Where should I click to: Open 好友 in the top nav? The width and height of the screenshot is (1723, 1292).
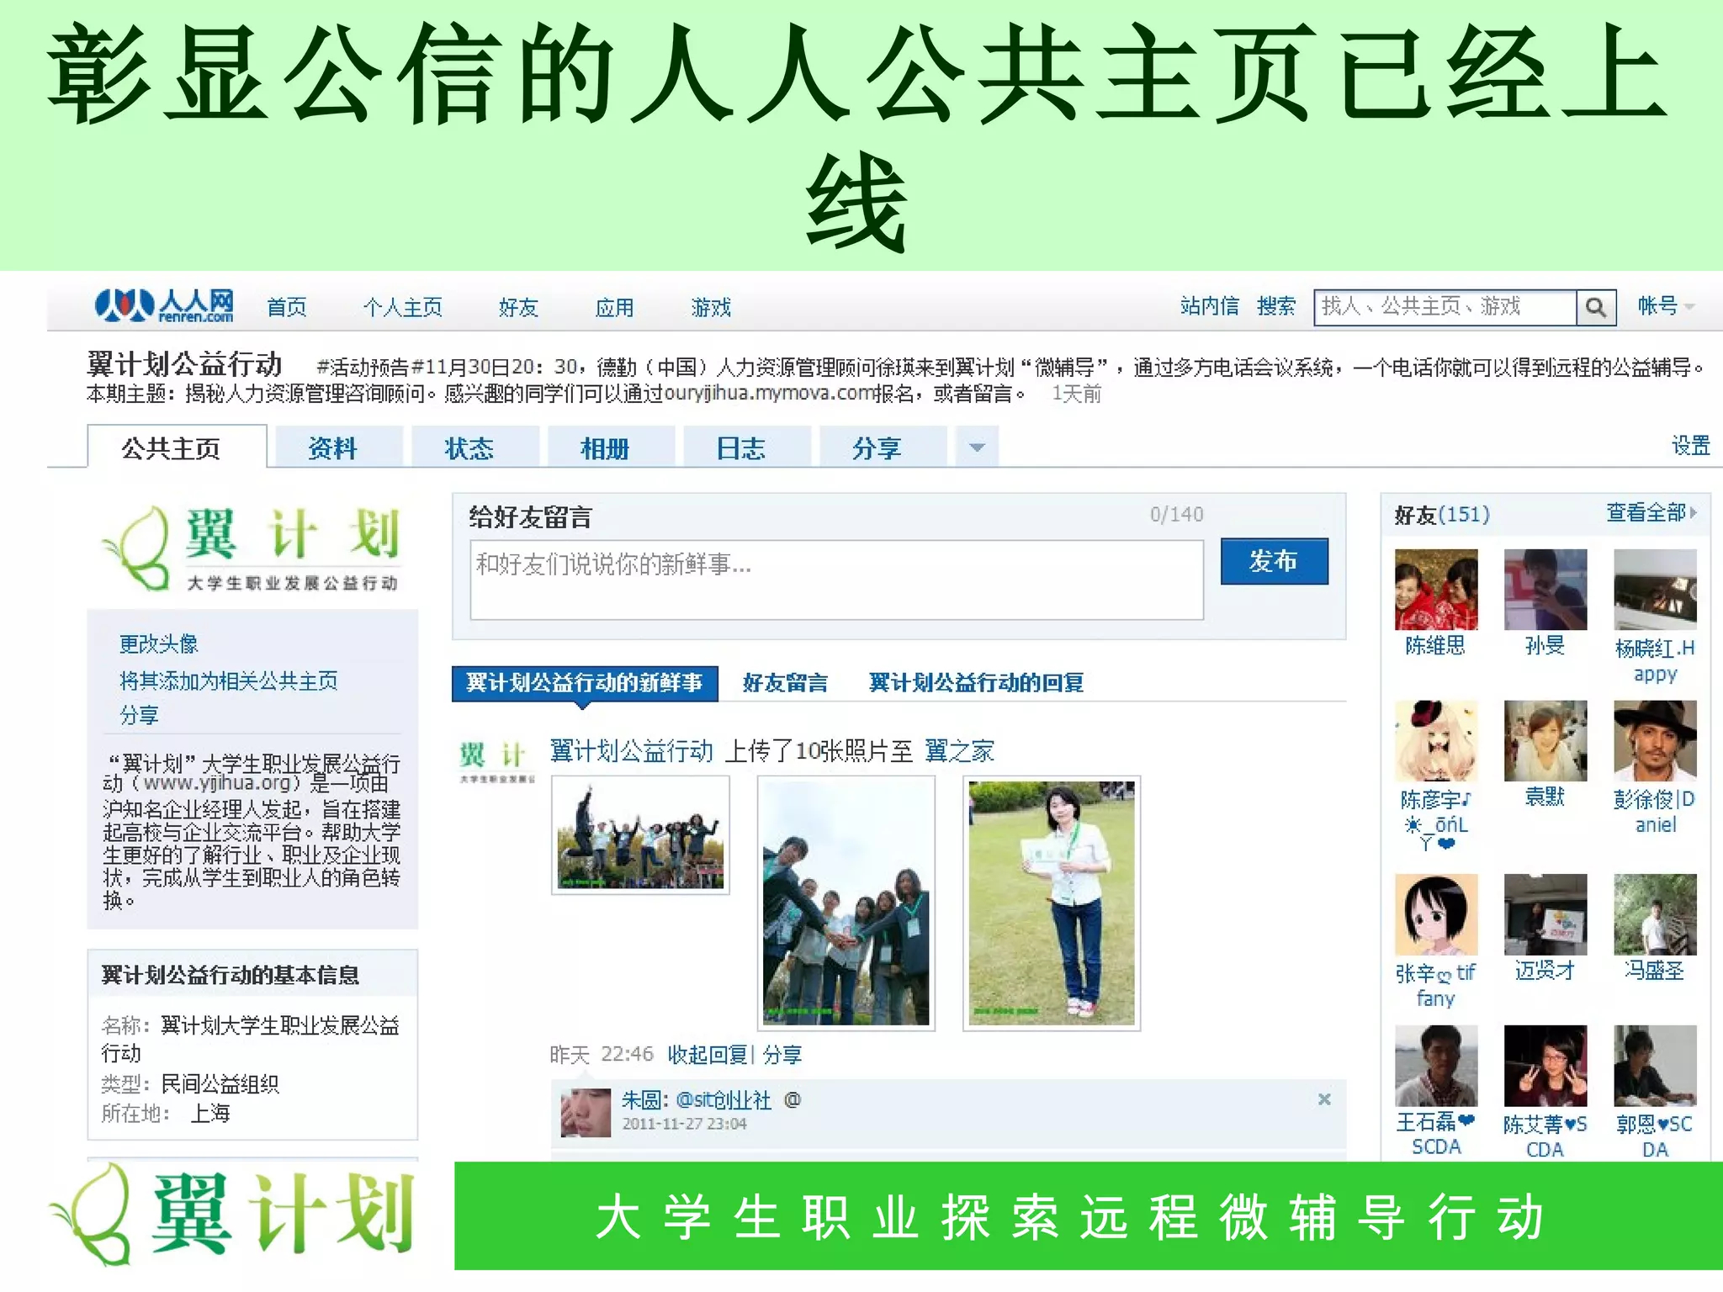pos(518,307)
